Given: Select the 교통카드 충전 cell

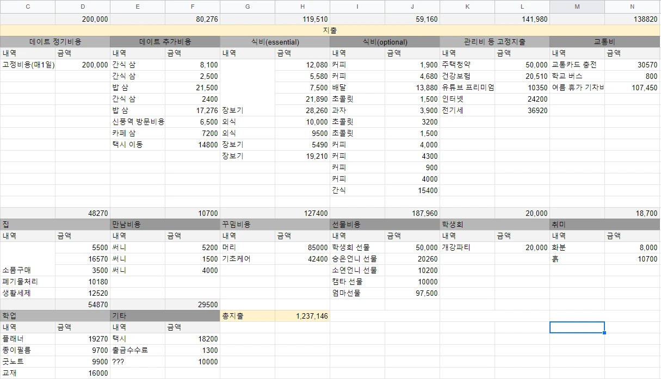Looking at the screenshot, I should 577,64.
